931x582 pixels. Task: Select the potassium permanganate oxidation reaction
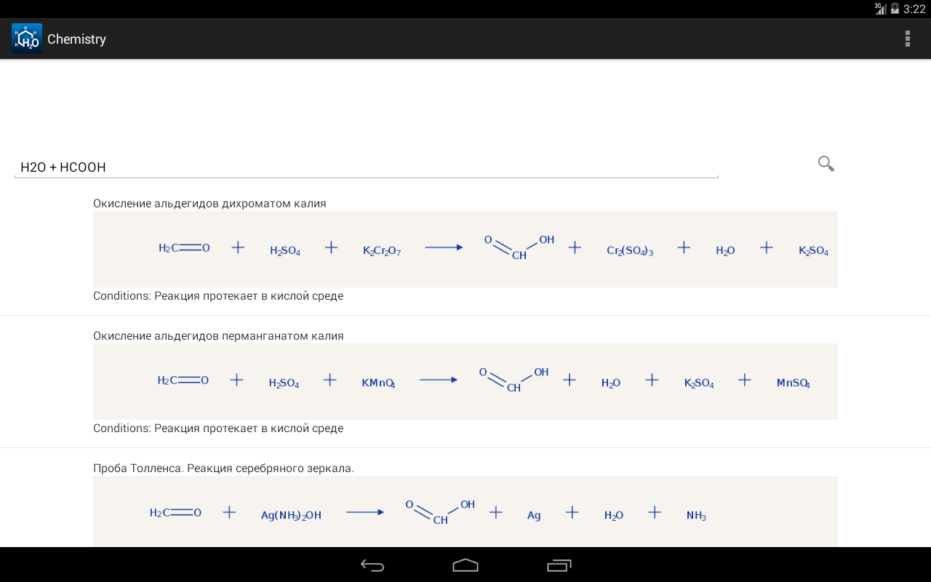click(x=465, y=381)
